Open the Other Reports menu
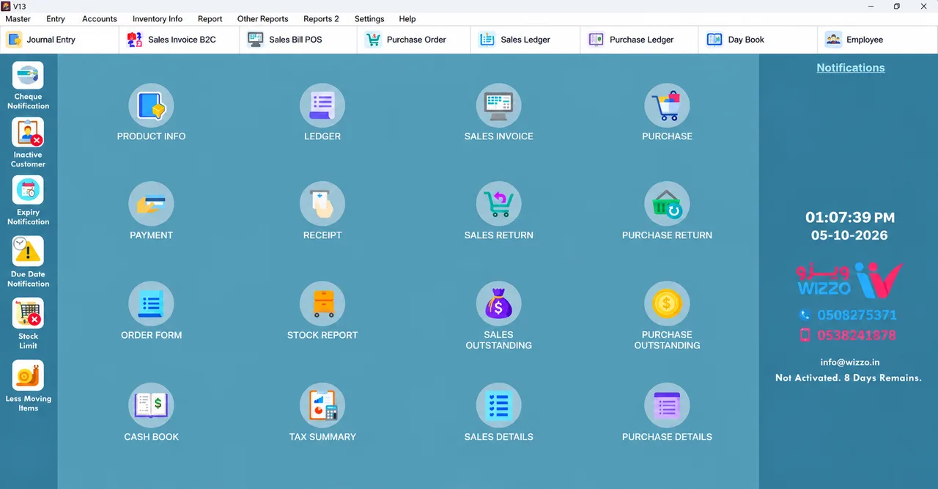Viewport: 938px width, 489px height. coord(263,19)
